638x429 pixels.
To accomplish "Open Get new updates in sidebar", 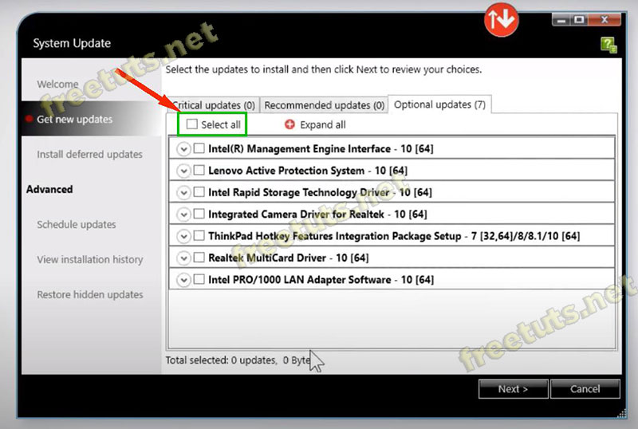I will pos(74,120).
